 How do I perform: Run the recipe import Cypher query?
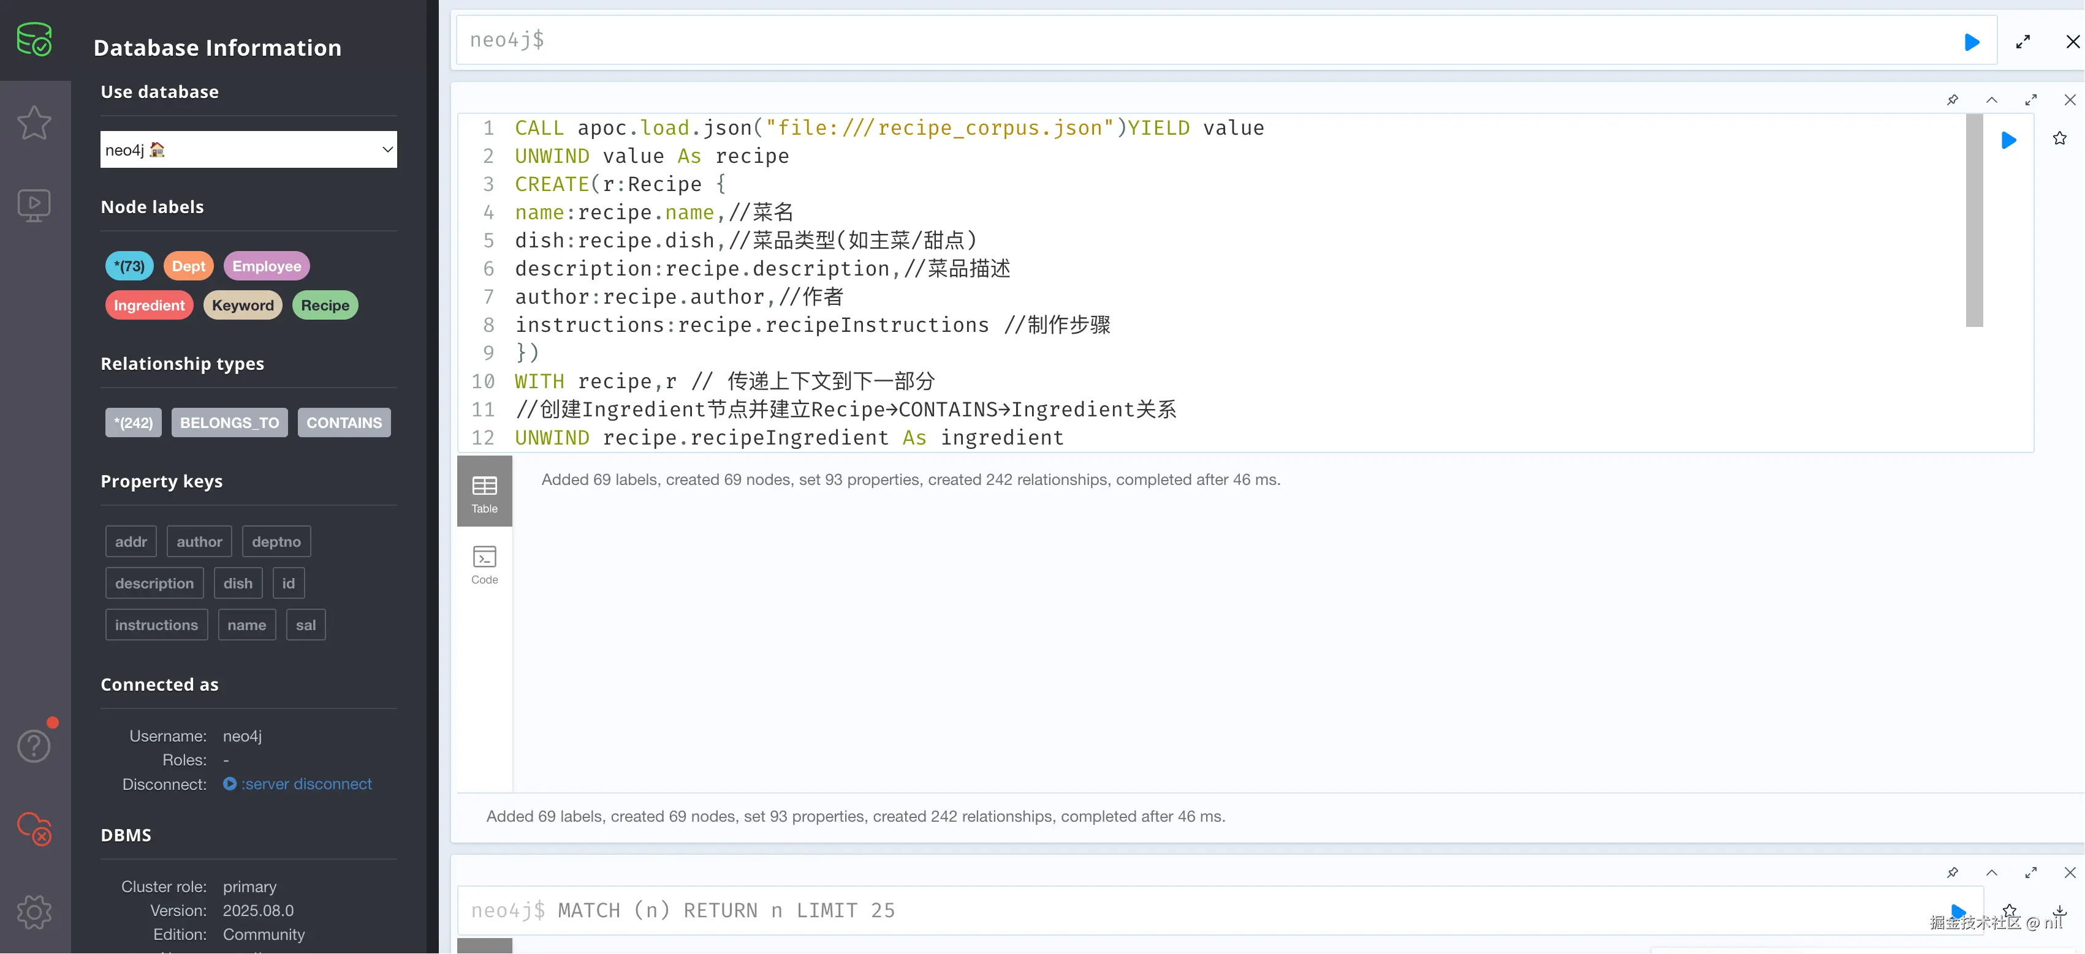(2008, 141)
